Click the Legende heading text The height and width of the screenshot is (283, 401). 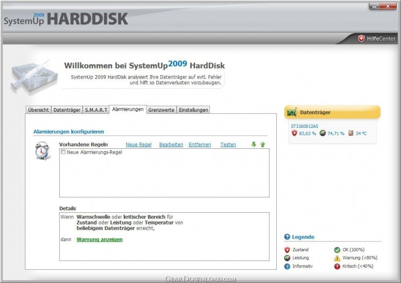point(303,237)
